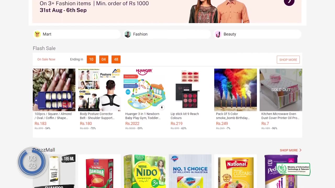335x188 pixels.
Task: Click the Fashion category icon
Action: tap(128, 34)
